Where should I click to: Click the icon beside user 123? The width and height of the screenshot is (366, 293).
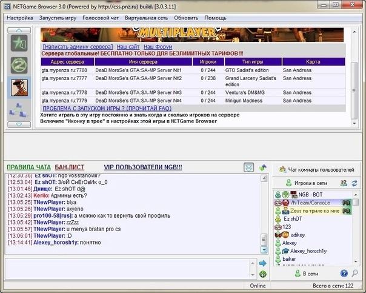click(x=278, y=227)
